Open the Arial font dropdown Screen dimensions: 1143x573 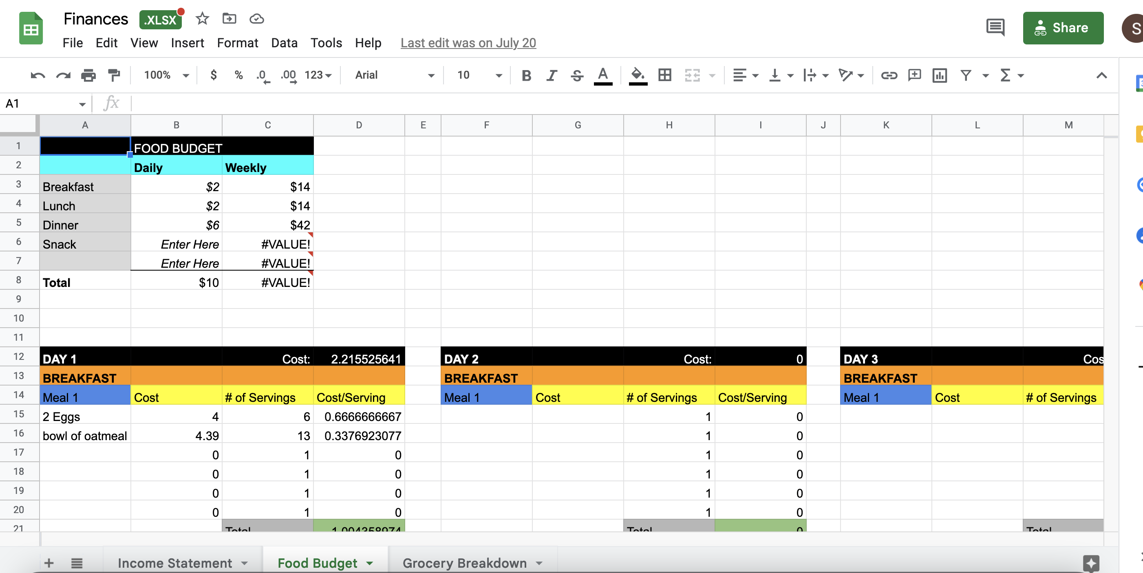pyautogui.click(x=394, y=75)
